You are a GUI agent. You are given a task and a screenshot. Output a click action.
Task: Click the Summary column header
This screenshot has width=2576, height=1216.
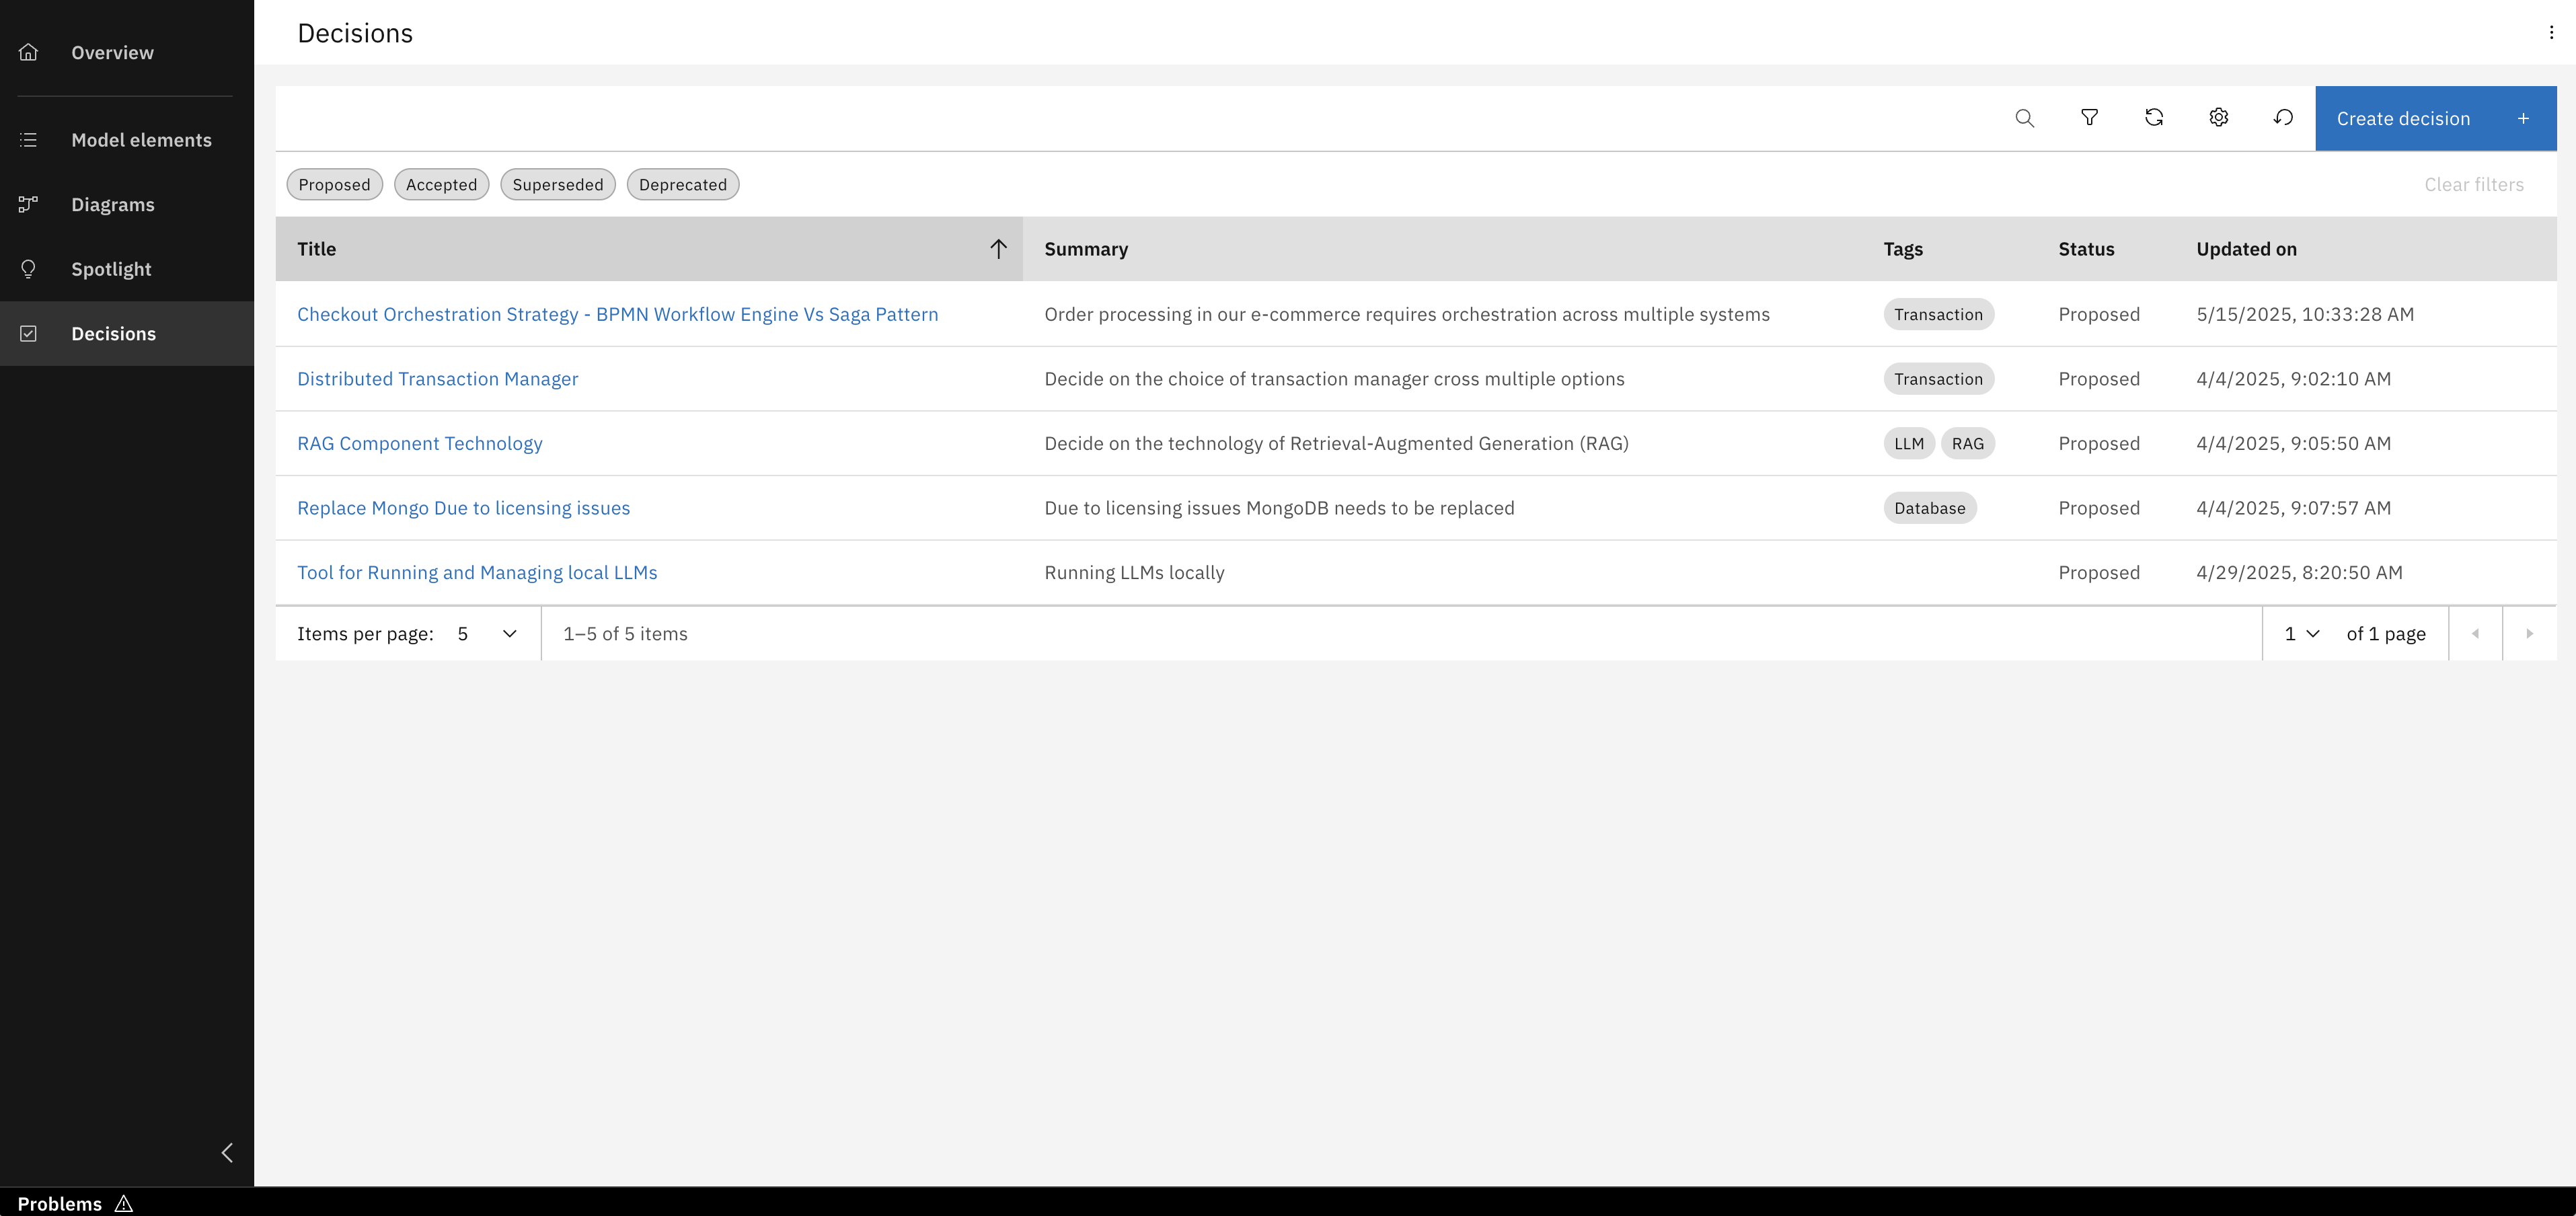[1086, 249]
